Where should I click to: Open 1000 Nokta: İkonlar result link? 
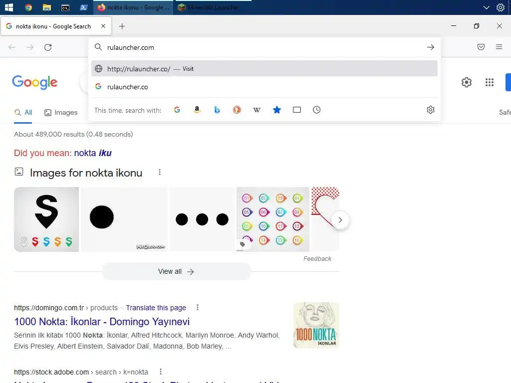pos(102,322)
